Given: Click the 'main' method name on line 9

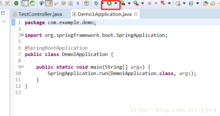Looking at the screenshot, I should tap(96, 67).
